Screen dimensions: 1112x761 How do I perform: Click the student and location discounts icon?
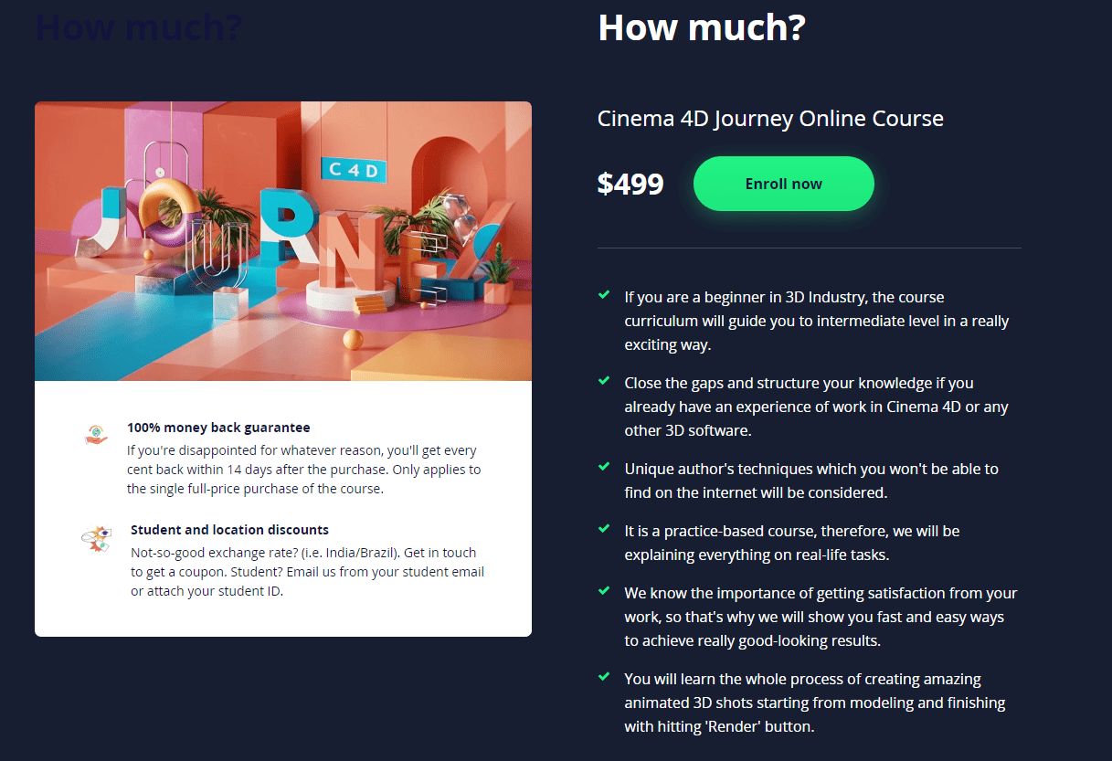point(96,539)
